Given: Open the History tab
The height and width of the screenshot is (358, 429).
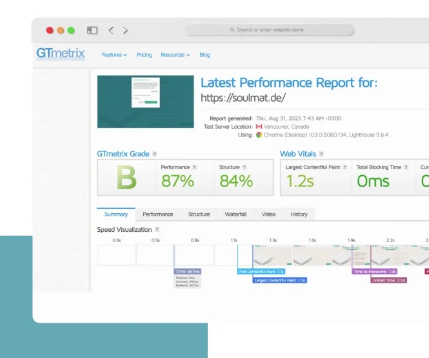Looking at the screenshot, I should pos(299,214).
